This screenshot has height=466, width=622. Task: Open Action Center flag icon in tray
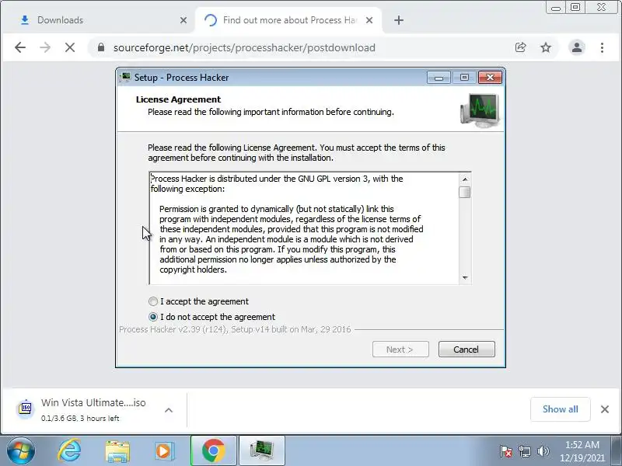point(506,451)
